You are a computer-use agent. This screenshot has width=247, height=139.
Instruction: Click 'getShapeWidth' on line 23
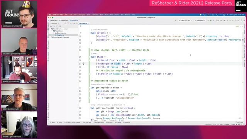coord(104,88)
